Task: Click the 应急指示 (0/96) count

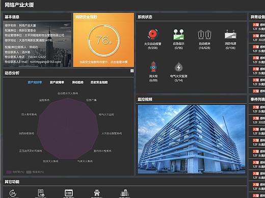Action: pyautogui.click(x=178, y=48)
